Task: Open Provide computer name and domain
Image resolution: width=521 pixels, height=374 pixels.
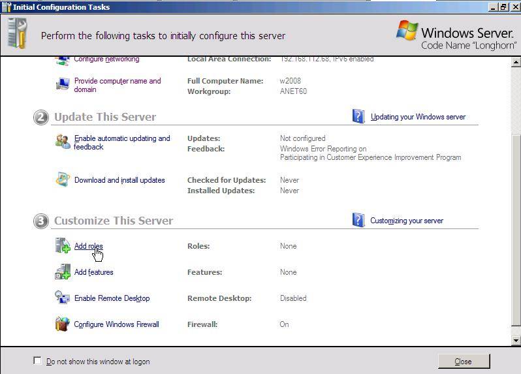Action: click(x=118, y=85)
